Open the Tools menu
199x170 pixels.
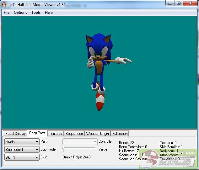pyautogui.click(x=36, y=13)
